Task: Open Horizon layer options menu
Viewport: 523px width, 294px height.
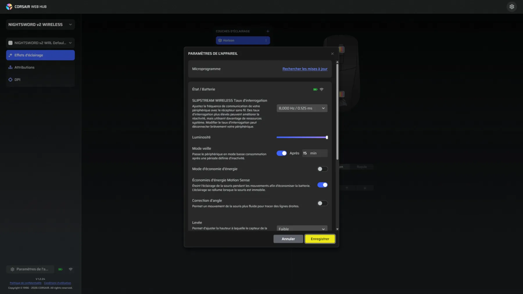Action: (266, 40)
